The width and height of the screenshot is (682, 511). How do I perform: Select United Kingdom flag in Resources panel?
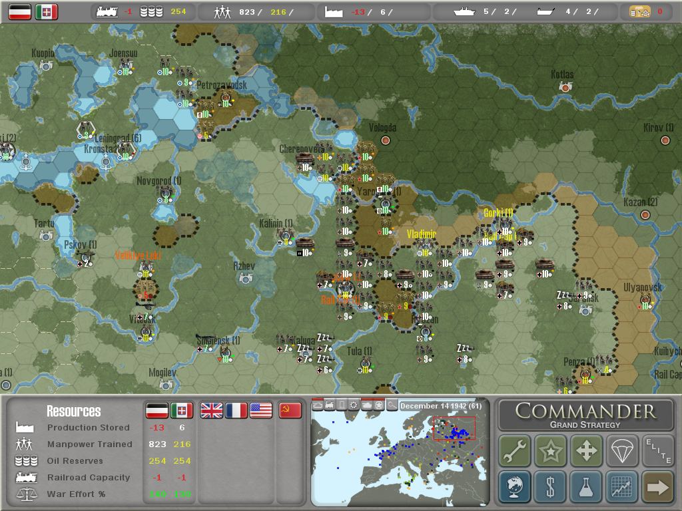click(212, 411)
